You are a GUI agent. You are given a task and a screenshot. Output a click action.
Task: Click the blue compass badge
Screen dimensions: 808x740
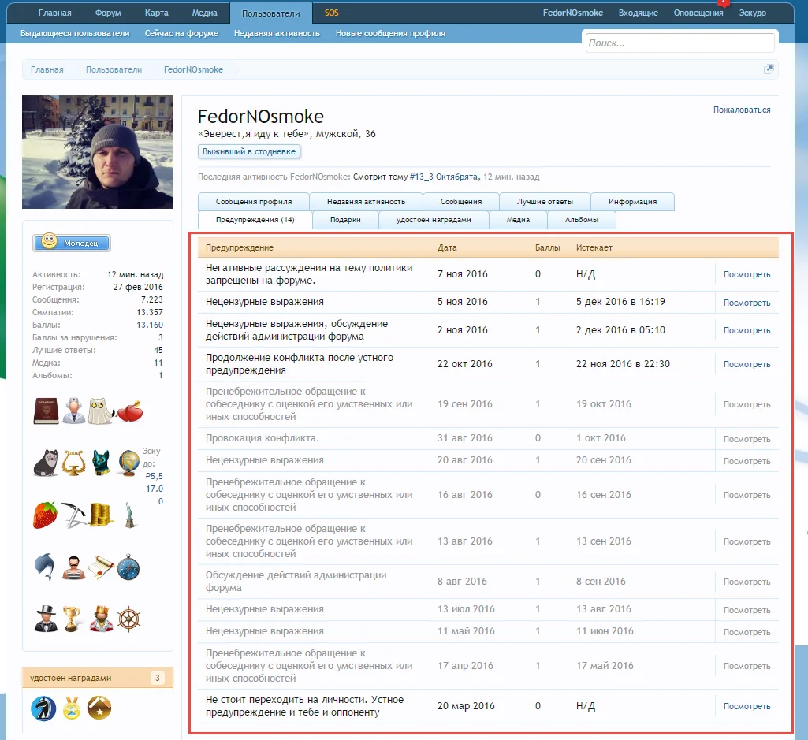(x=128, y=567)
